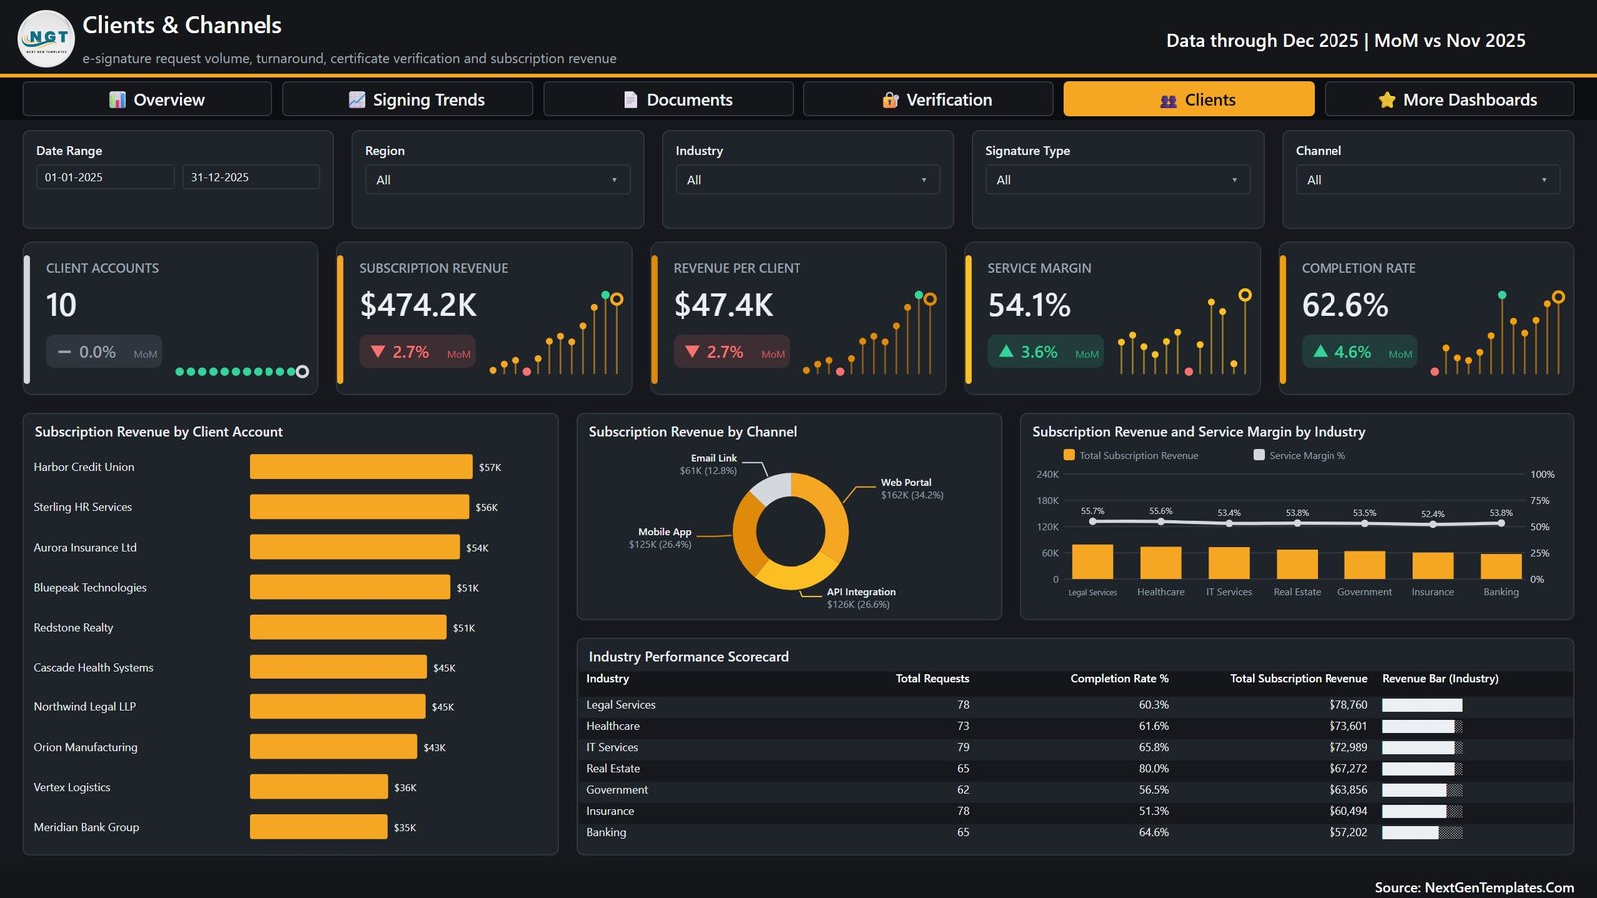
Task: Toggle Service Margin % legend item
Action: click(x=1300, y=455)
